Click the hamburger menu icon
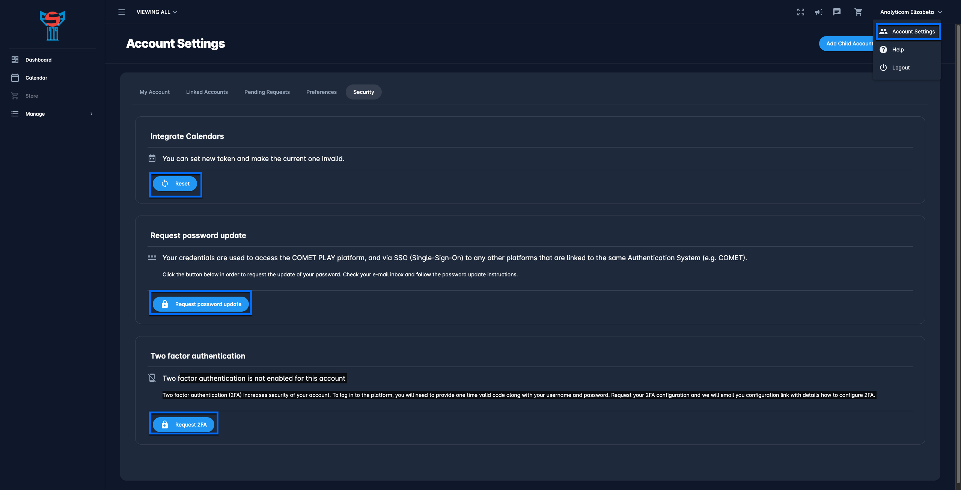961x490 pixels. [121, 12]
